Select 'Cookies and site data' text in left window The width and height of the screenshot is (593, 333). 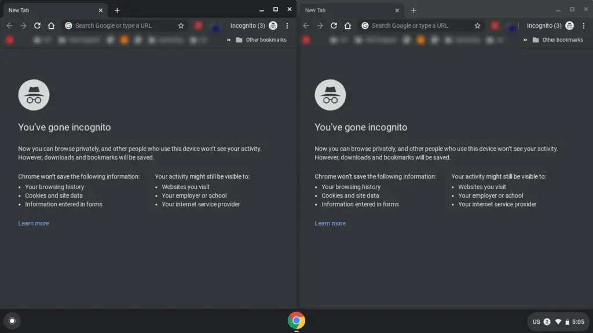[x=54, y=195]
